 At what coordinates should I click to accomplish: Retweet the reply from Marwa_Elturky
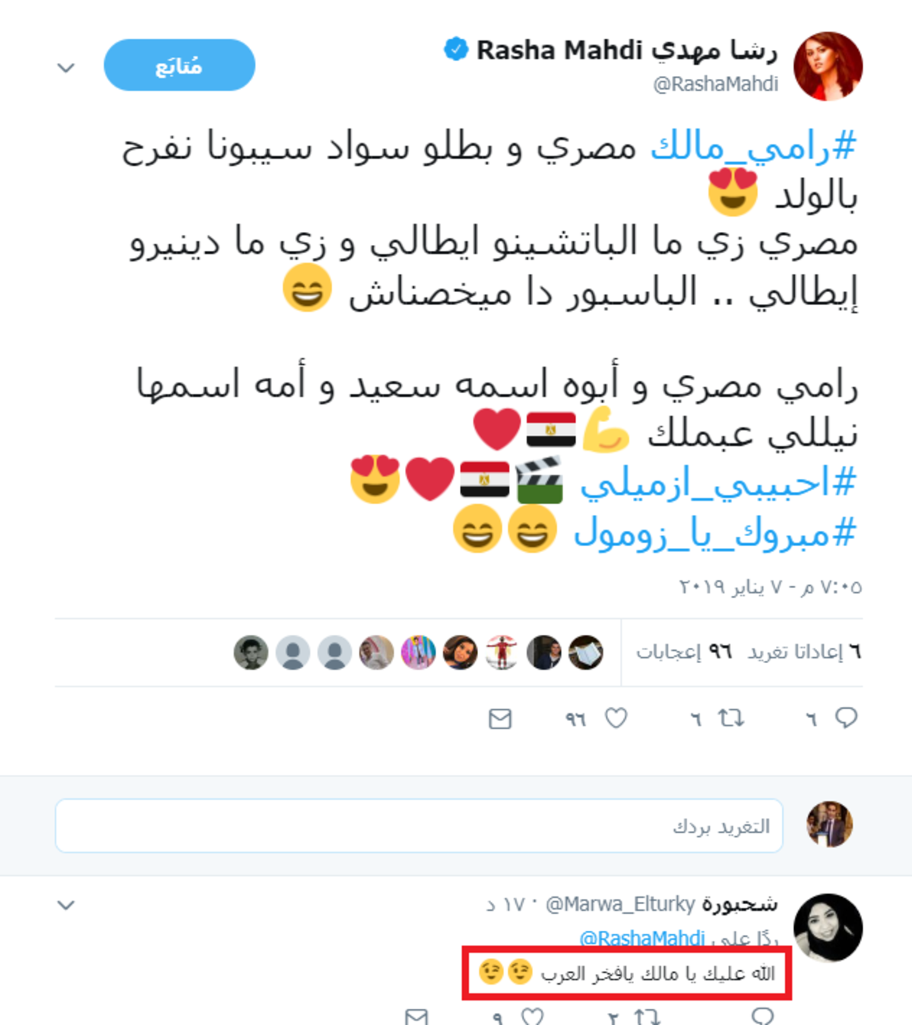point(647,1016)
